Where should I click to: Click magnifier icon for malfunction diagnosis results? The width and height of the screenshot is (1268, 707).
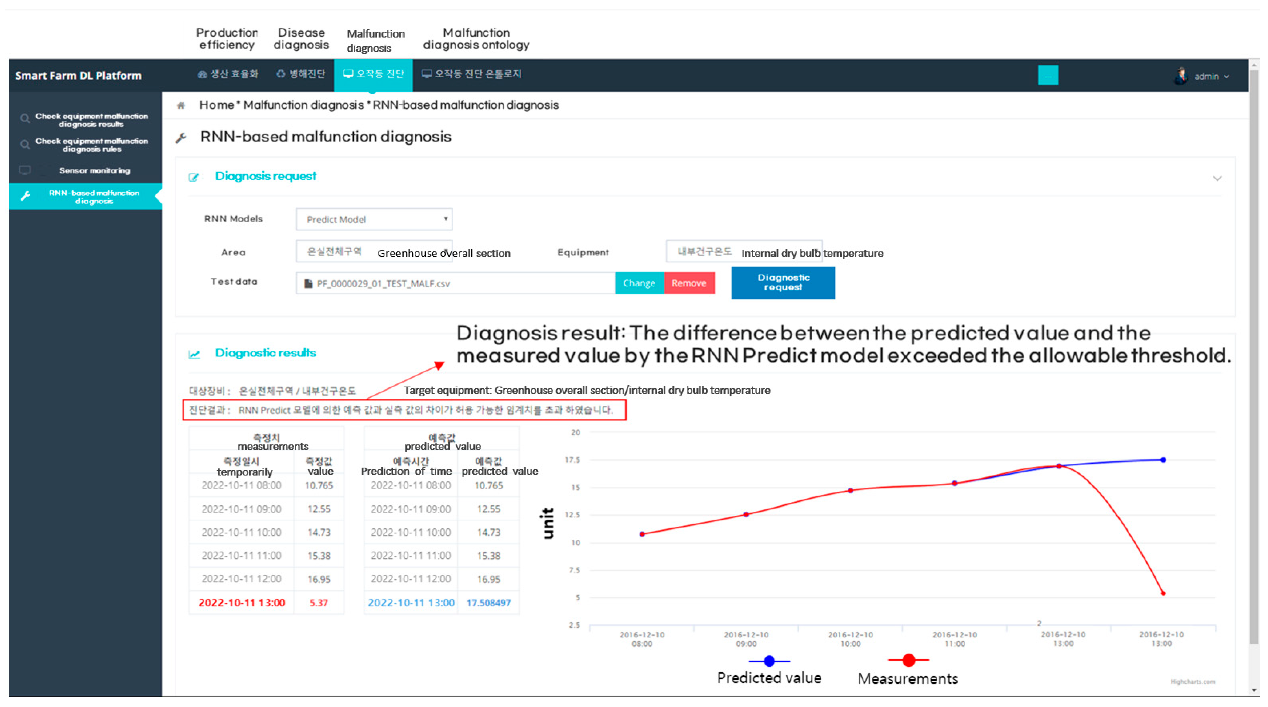point(25,119)
